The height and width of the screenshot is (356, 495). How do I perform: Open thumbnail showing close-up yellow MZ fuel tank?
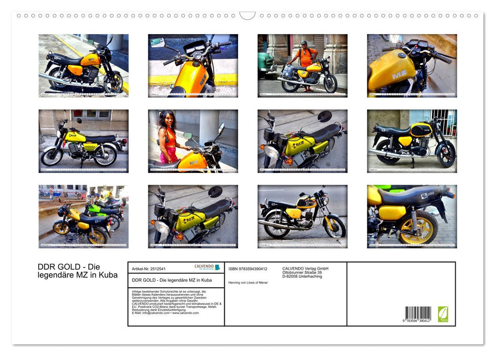412,66
